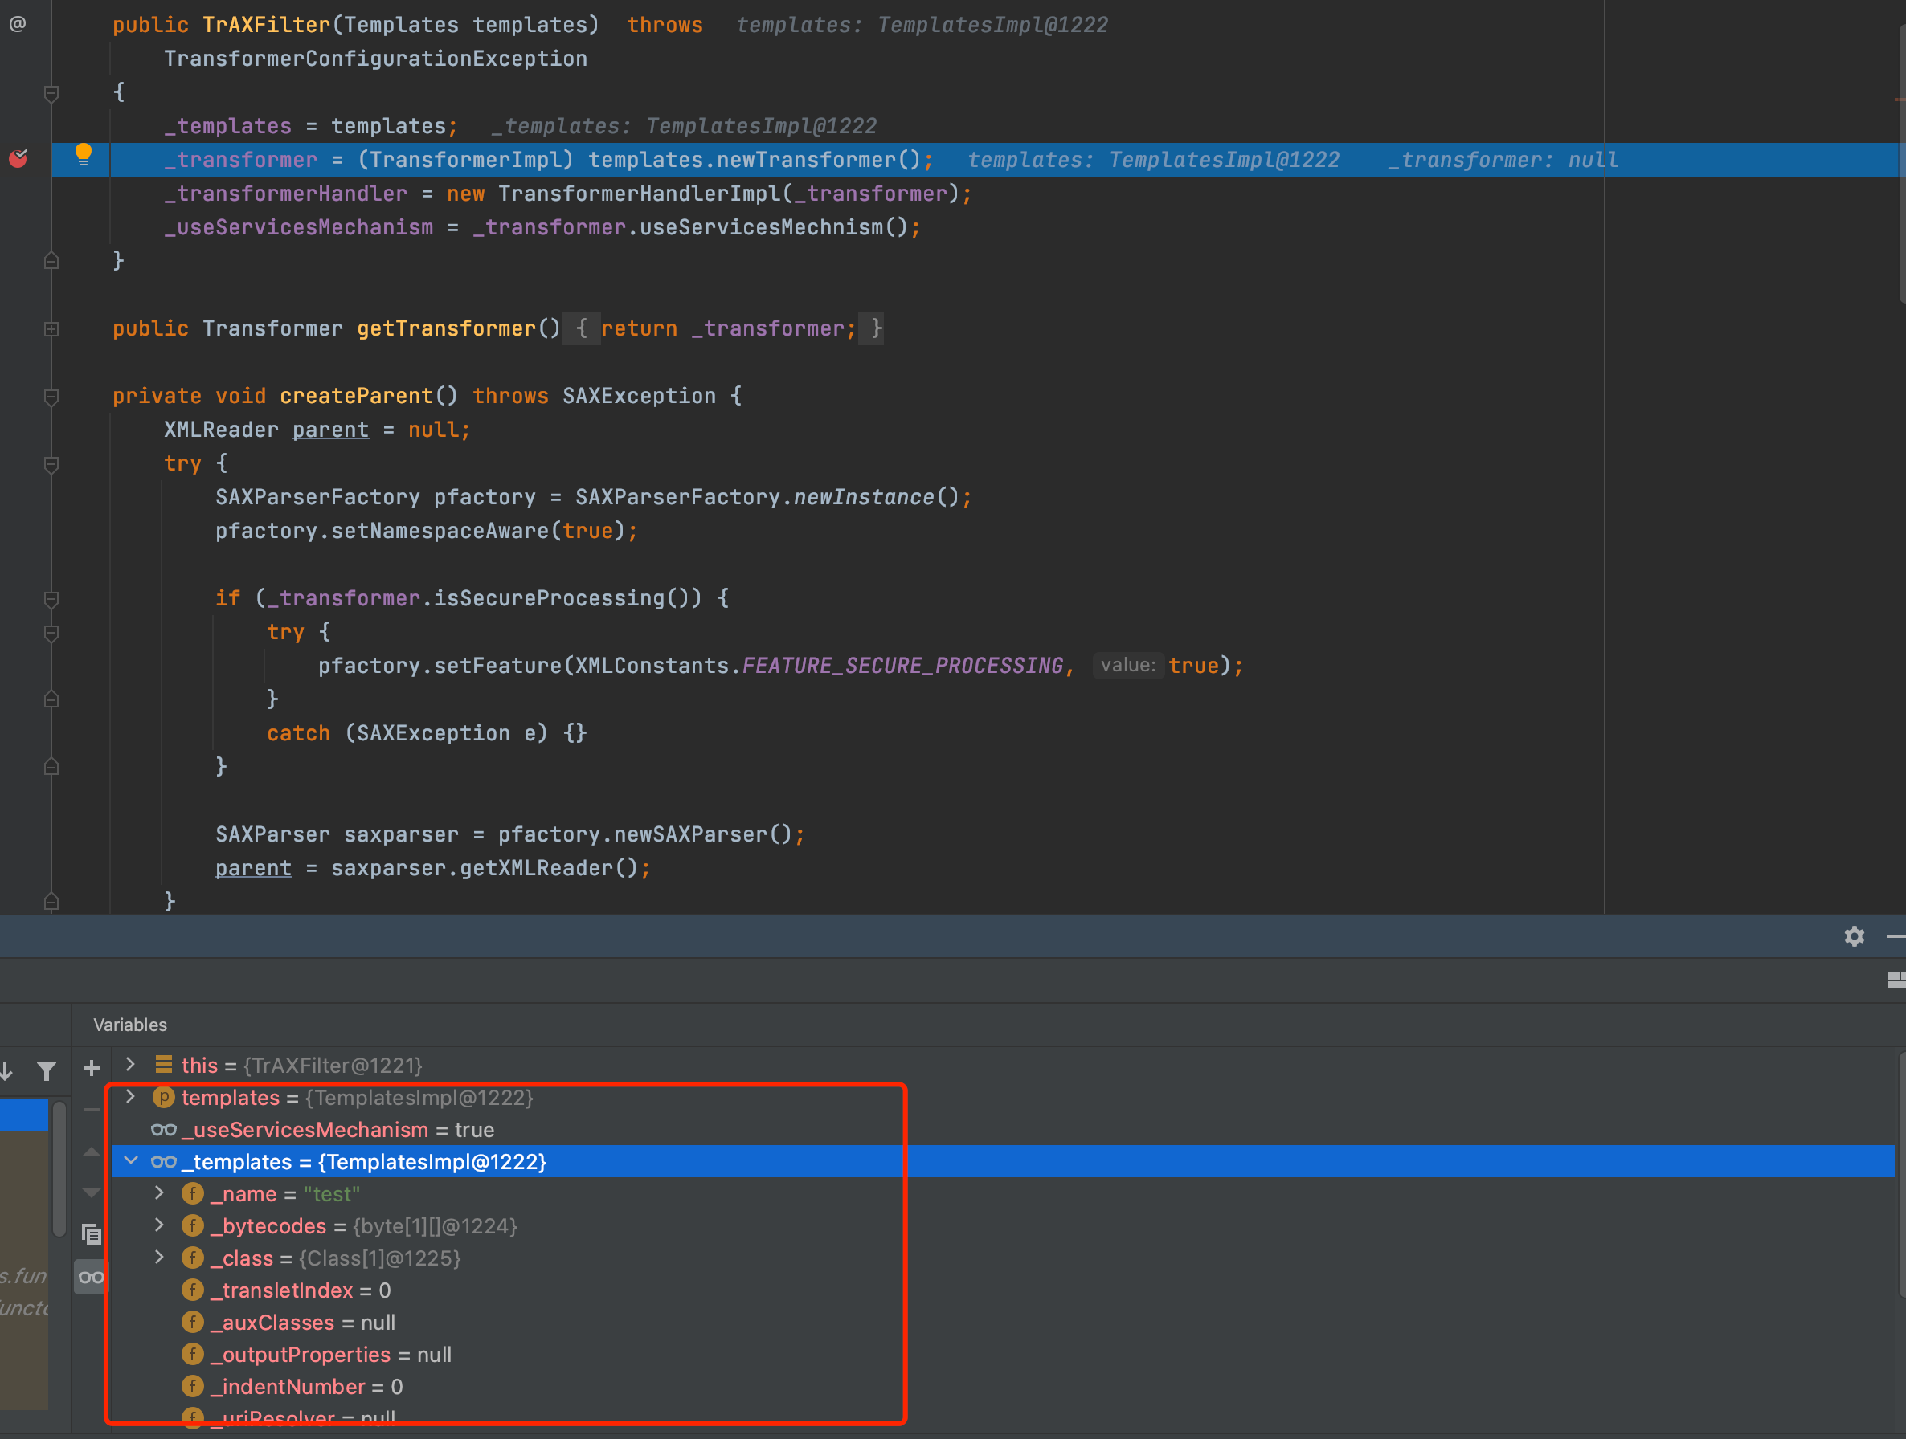1906x1439 pixels.
Task: Click the filter frames funnel icon
Action: [x=47, y=1070]
